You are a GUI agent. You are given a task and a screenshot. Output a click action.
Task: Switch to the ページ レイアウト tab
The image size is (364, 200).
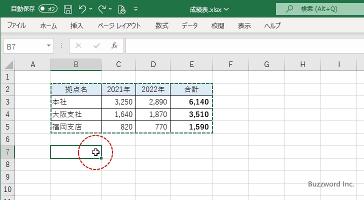coord(119,25)
